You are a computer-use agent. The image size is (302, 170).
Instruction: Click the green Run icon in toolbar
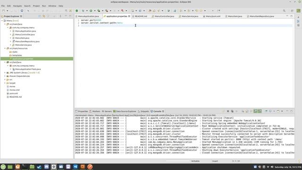coord(91,11)
